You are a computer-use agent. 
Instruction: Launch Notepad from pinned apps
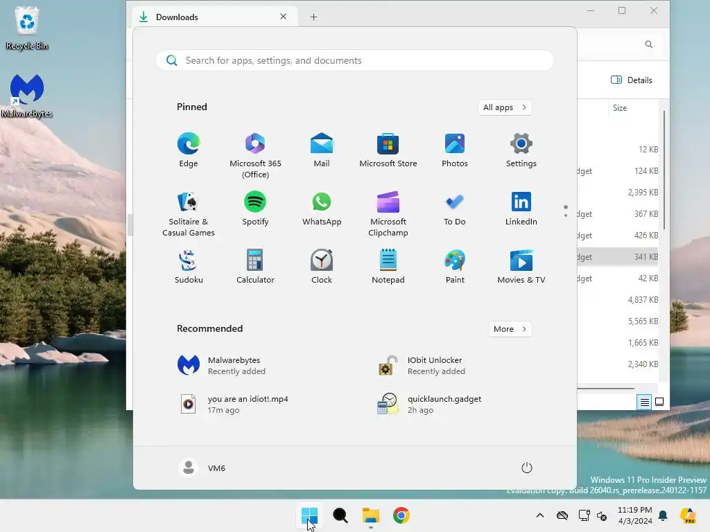click(388, 267)
